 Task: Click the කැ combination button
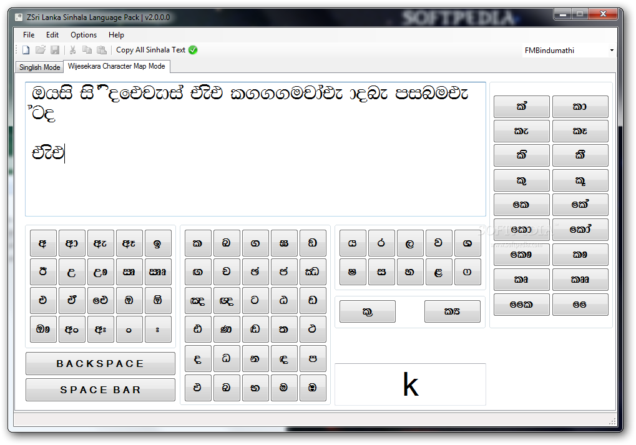[522, 131]
